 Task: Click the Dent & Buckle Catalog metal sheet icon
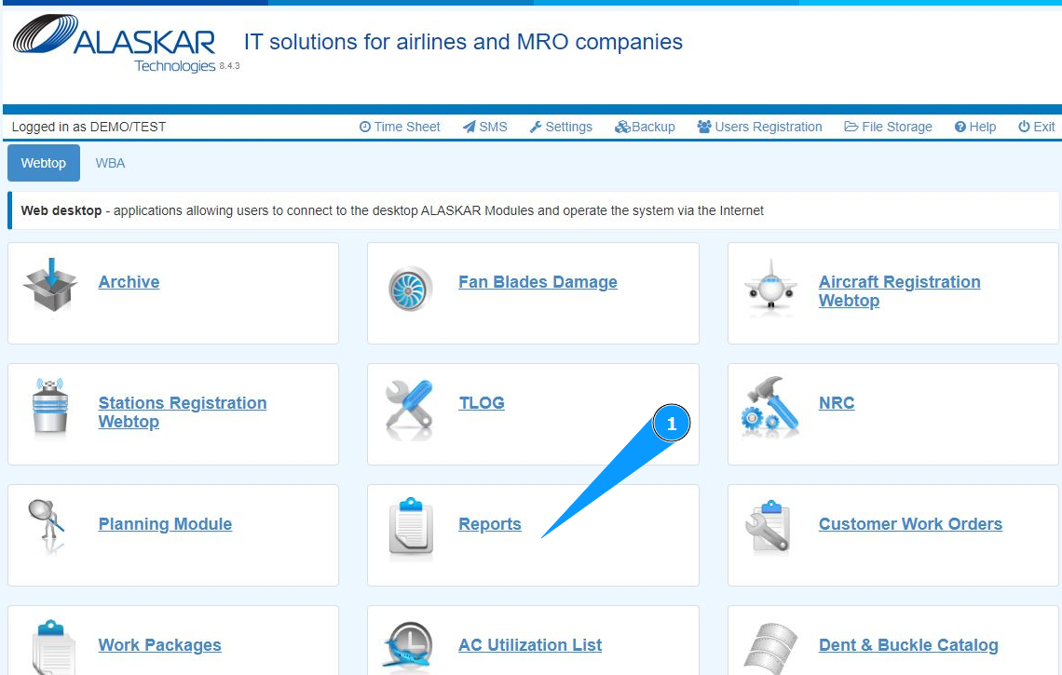tap(771, 649)
